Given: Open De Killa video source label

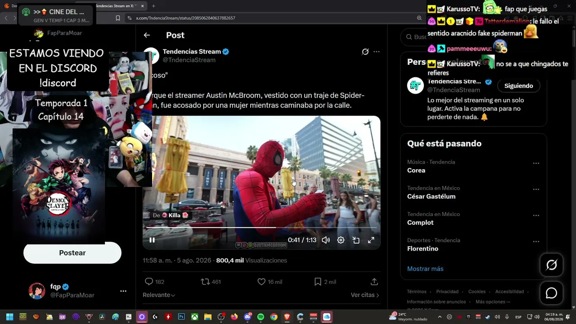Looking at the screenshot, I should tap(171, 215).
